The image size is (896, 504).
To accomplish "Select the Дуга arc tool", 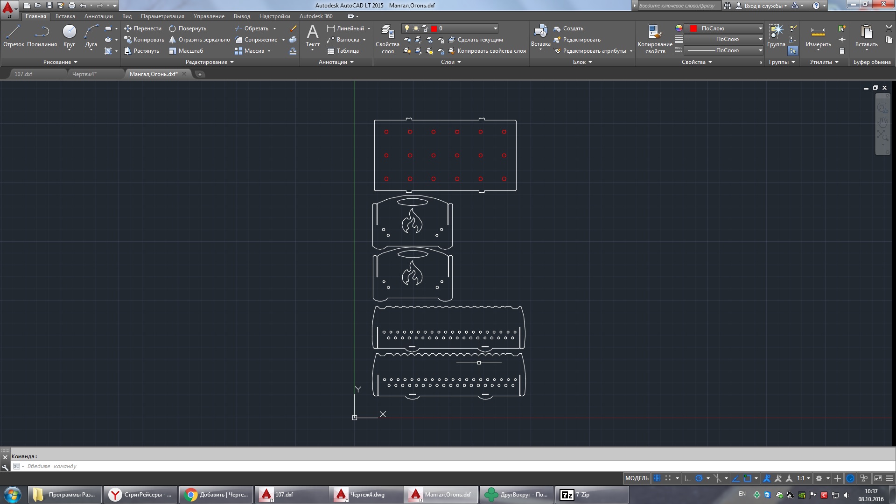I will 91,36.
